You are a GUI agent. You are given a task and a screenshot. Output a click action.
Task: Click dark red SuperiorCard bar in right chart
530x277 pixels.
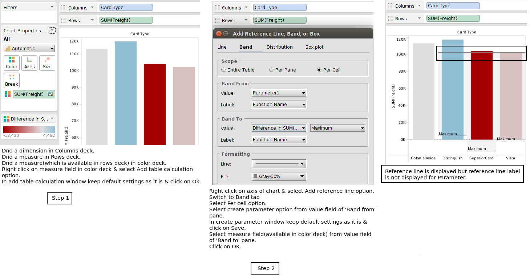click(482, 95)
